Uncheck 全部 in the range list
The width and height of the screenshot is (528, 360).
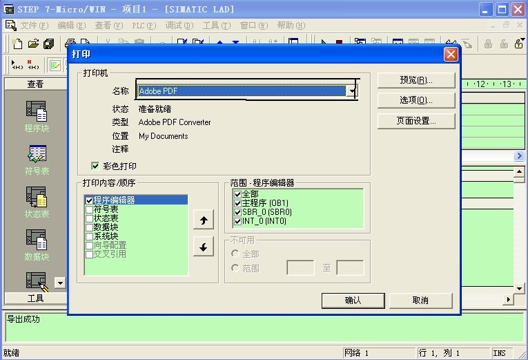click(237, 194)
